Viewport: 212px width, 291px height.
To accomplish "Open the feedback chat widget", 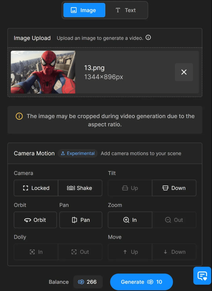I will click(x=202, y=276).
